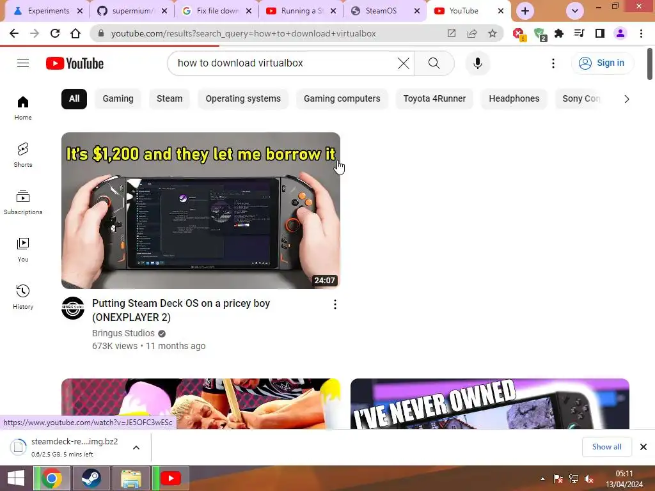Show hidden system tray icons
The image size is (655, 491).
pos(542,479)
